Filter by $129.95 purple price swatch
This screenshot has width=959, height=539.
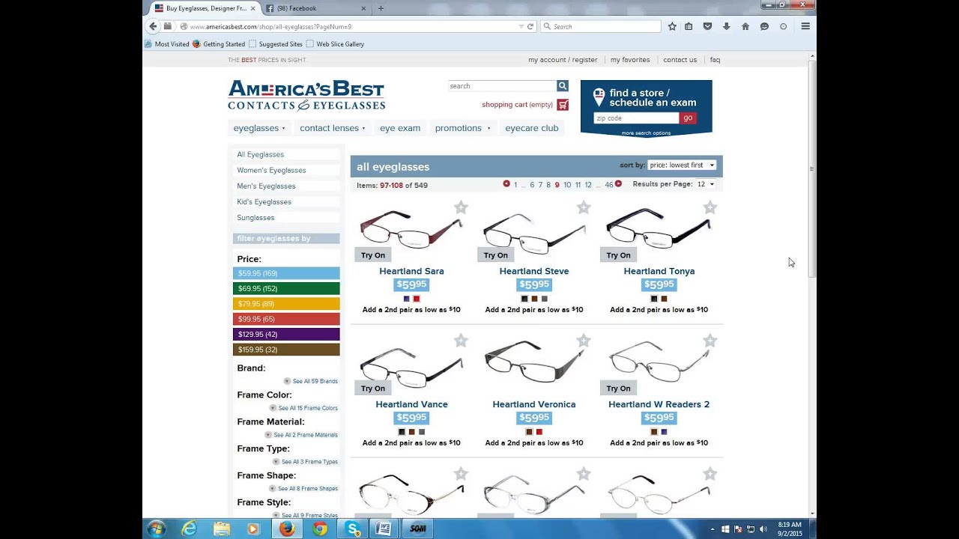(286, 334)
